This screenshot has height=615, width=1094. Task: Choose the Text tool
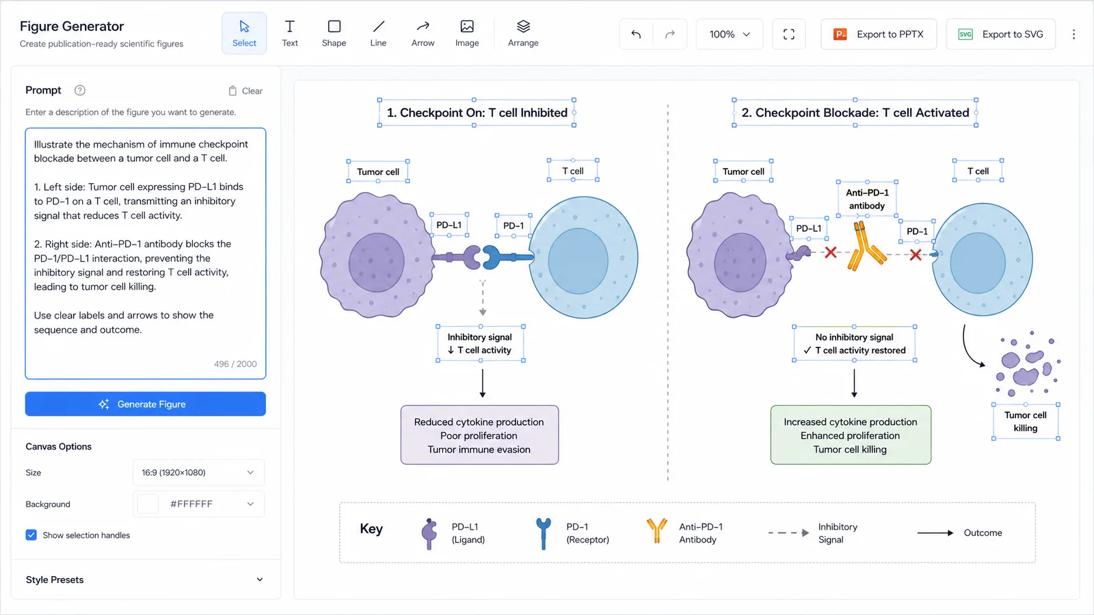(290, 33)
